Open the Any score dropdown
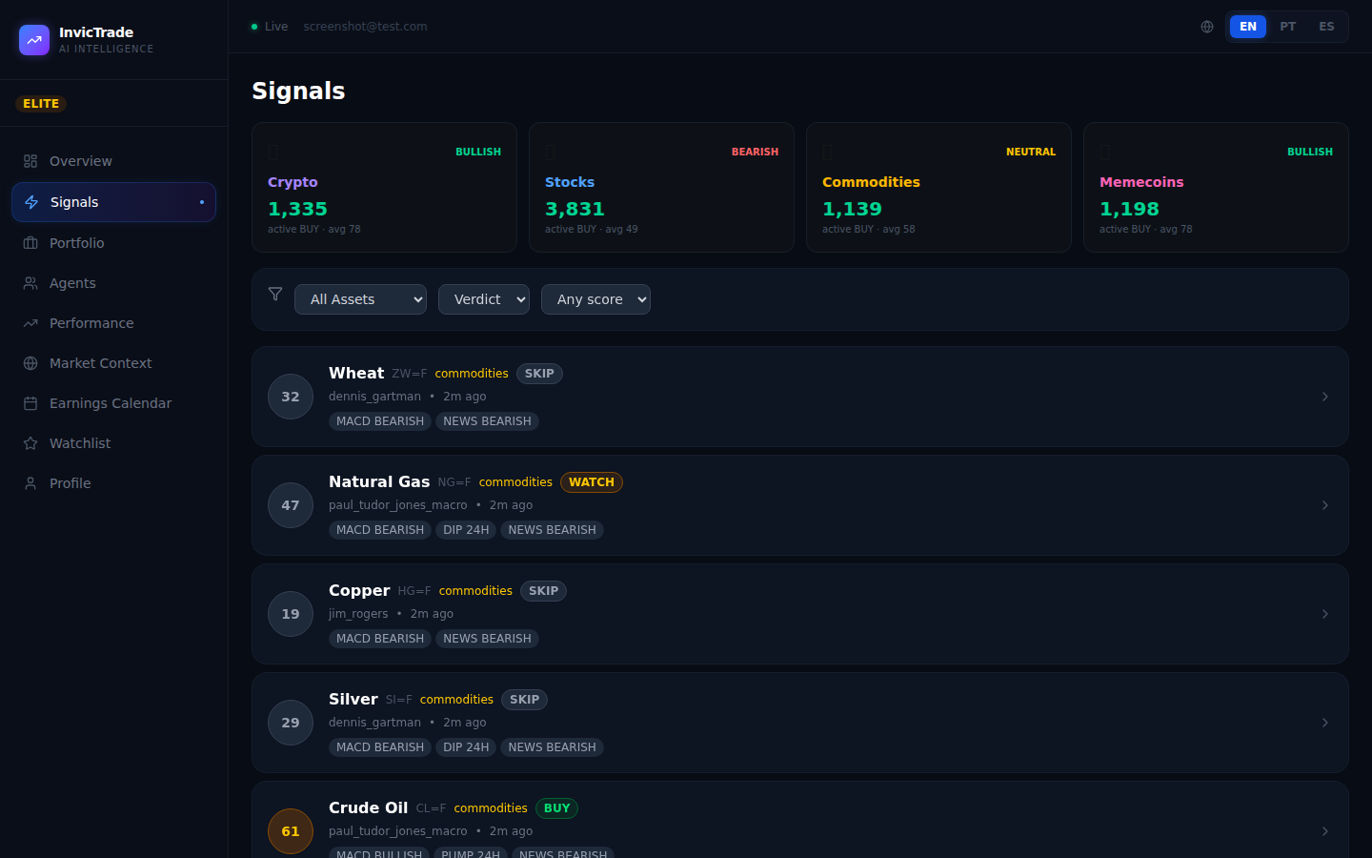This screenshot has height=858, width=1372. (595, 298)
